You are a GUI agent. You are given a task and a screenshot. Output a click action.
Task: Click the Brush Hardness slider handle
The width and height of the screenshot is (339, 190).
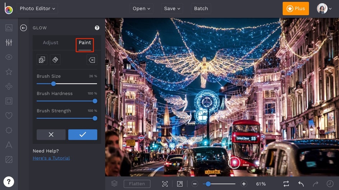pos(95,101)
